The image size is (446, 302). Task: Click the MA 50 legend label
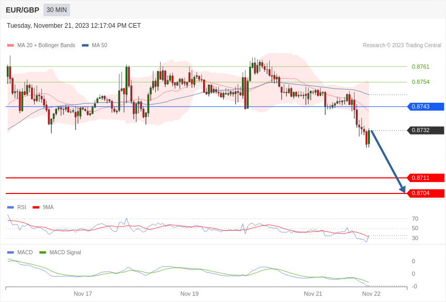[100, 45]
